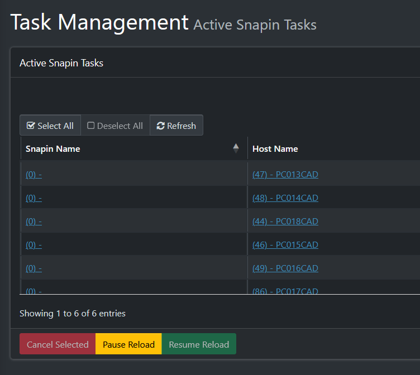The image size is (420, 375).
Task: Click the Select All checkmark icon
Action: coord(31,126)
